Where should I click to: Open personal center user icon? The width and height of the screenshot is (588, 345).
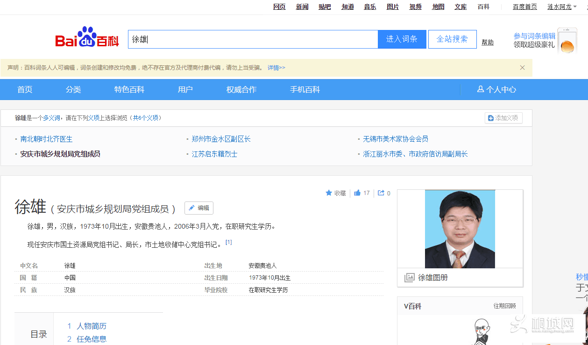(480, 89)
